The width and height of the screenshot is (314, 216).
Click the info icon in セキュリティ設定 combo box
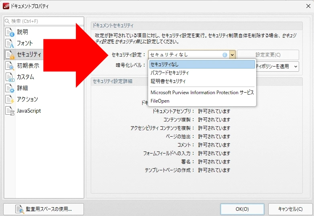[x=225, y=55]
